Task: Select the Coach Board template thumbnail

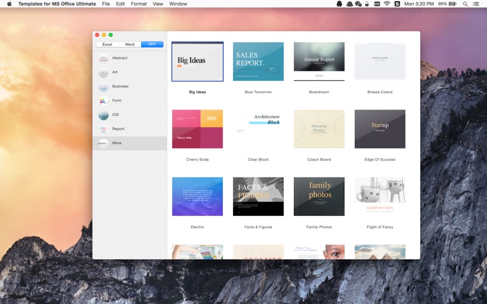Action: (x=319, y=129)
